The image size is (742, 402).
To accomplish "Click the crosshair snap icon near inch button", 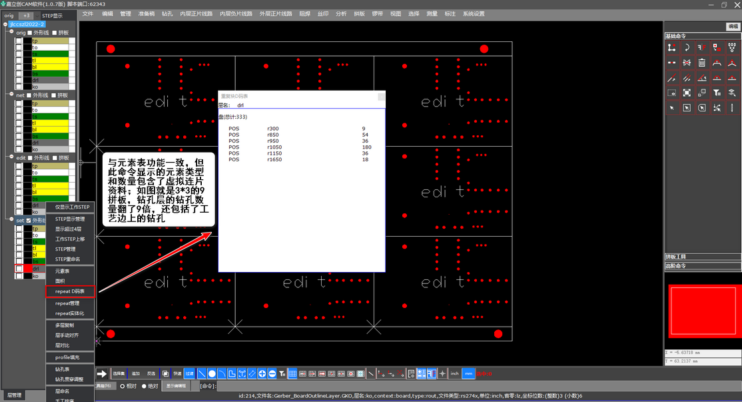I will click(442, 373).
